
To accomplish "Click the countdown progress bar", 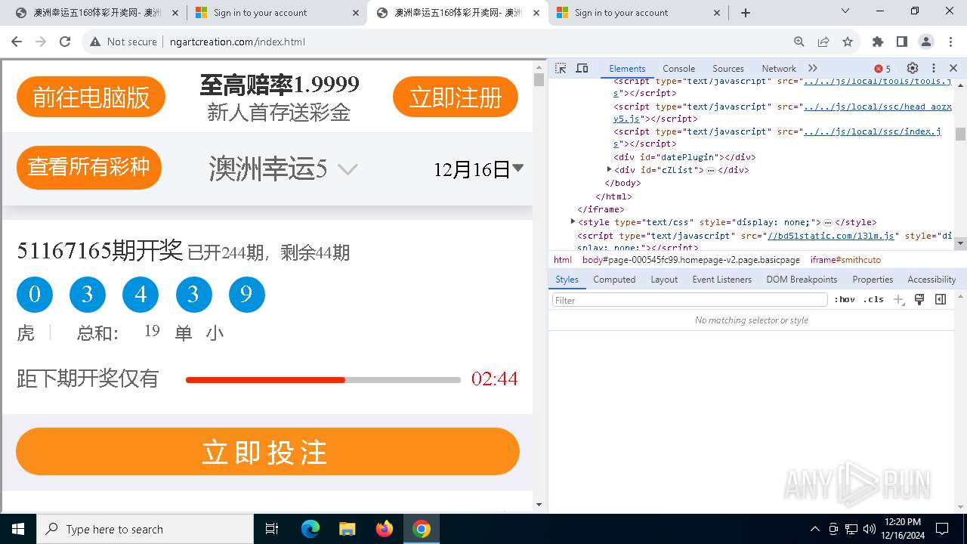I will pos(323,379).
